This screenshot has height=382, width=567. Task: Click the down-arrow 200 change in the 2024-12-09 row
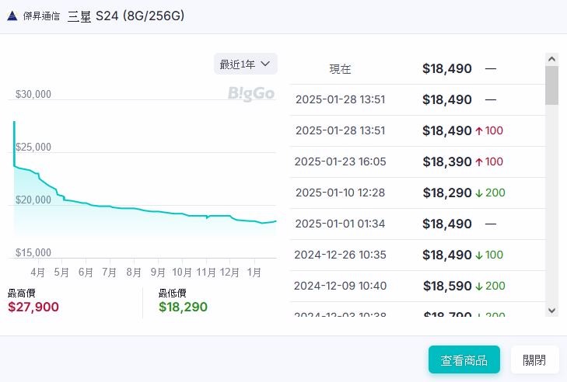(x=490, y=286)
